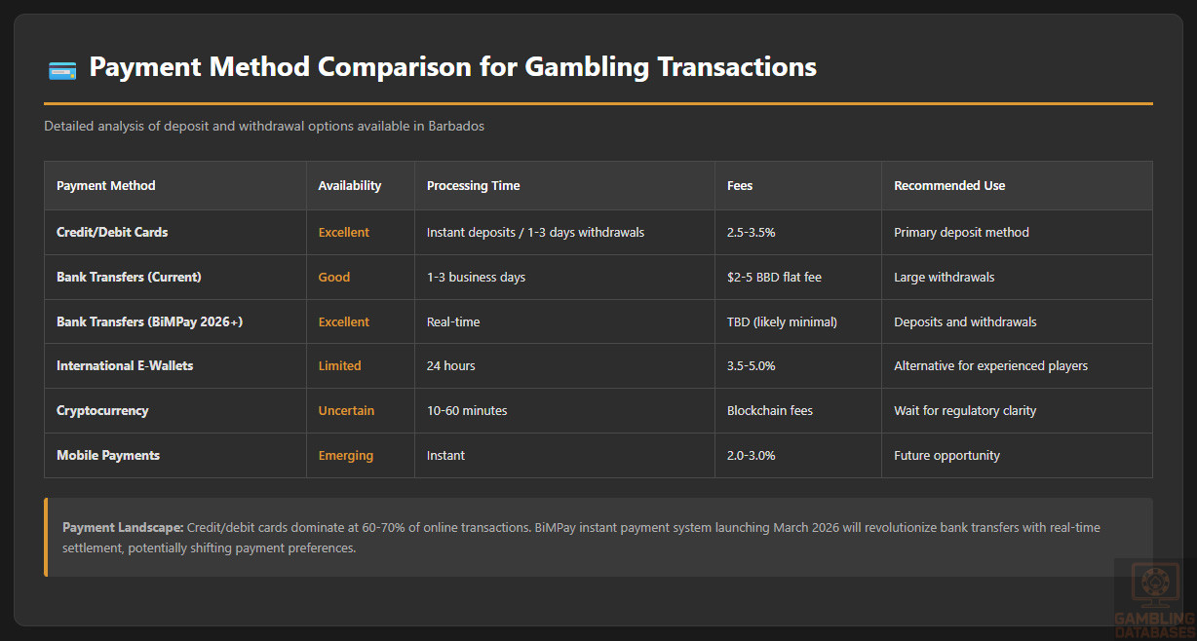This screenshot has width=1197, height=641.
Task: Click the Limited availability status for E-Wallets
Action: 339,366
